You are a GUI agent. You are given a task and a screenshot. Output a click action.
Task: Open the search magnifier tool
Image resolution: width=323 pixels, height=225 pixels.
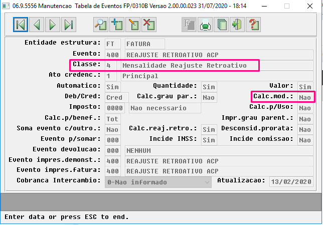click(x=101, y=25)
